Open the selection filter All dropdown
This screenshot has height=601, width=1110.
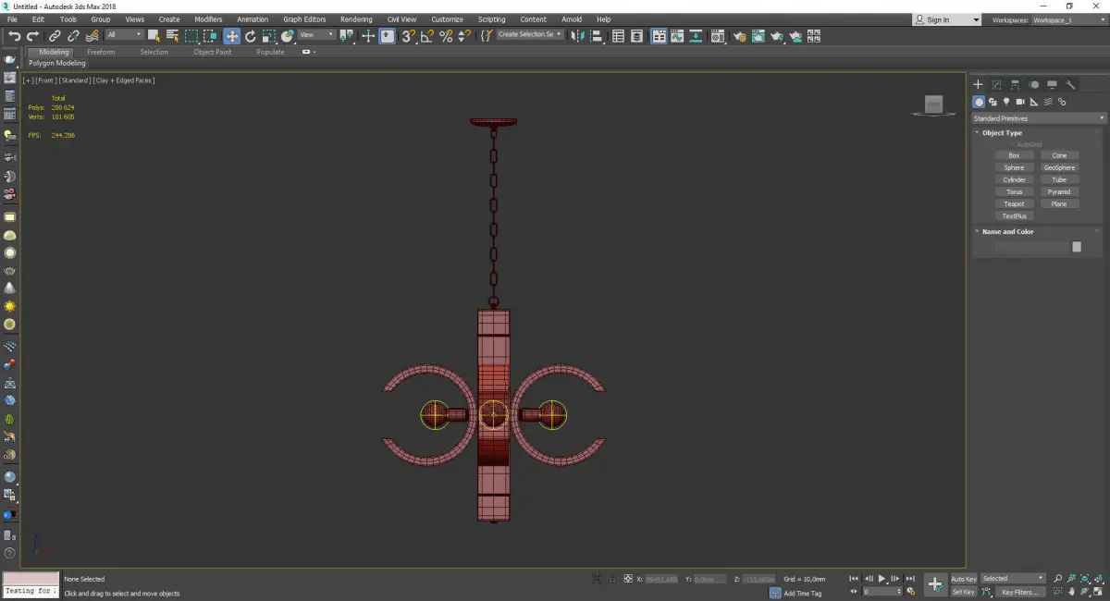click(x=124, y=35)
